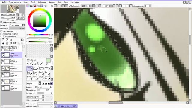Viewport: 192px width, 108px height.
Task: Adjust the S saturation slider
Action: pos(39,38)
